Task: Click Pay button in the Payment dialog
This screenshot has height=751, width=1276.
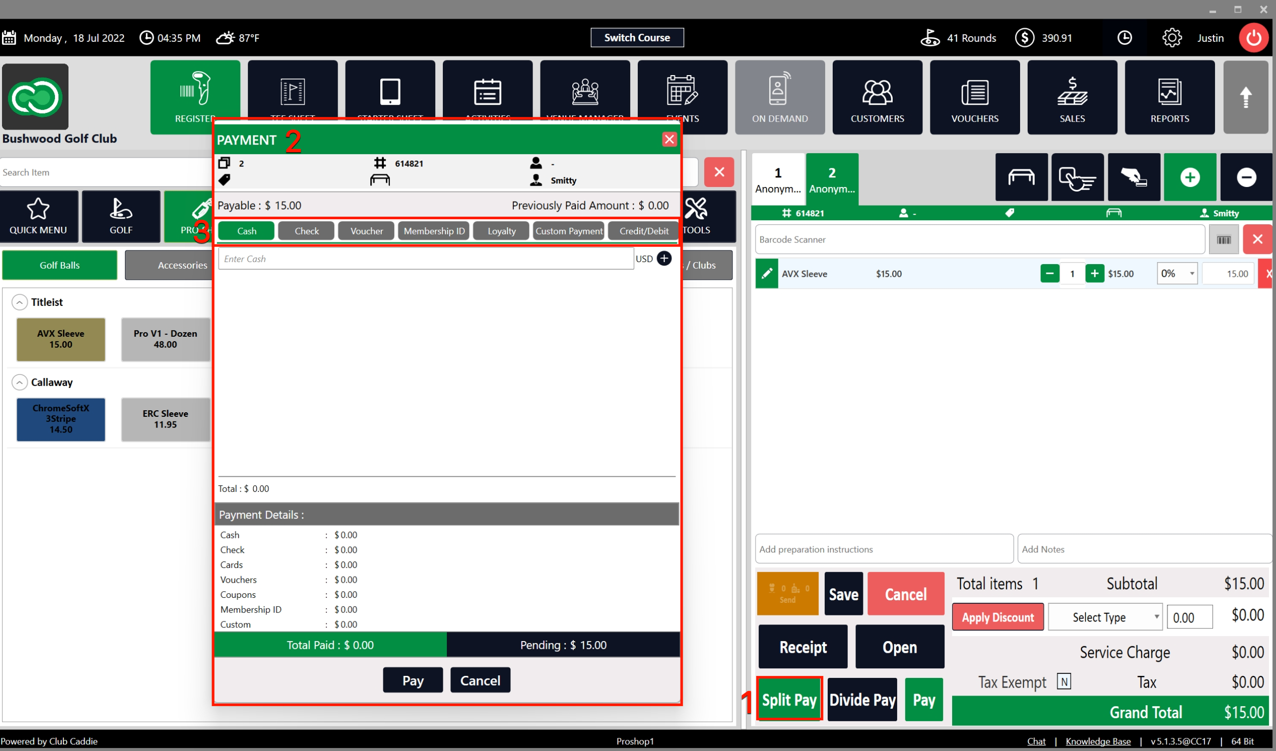Action: 413,680
